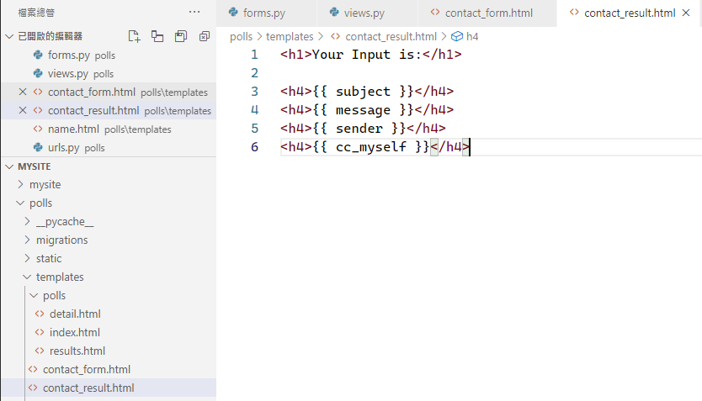Image resolution: width=702 pixels, height=401 pixels.
Task: Collapse the MYSITE workspace folder section
Action: click(x=9, y=166)
